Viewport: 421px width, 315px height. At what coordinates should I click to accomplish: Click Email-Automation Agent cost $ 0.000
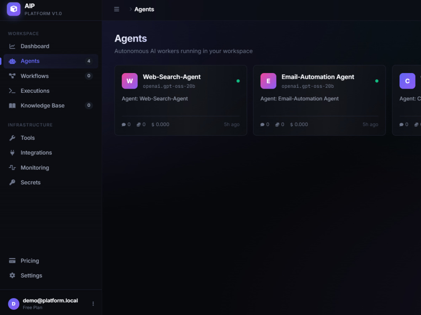click(299, 125)
